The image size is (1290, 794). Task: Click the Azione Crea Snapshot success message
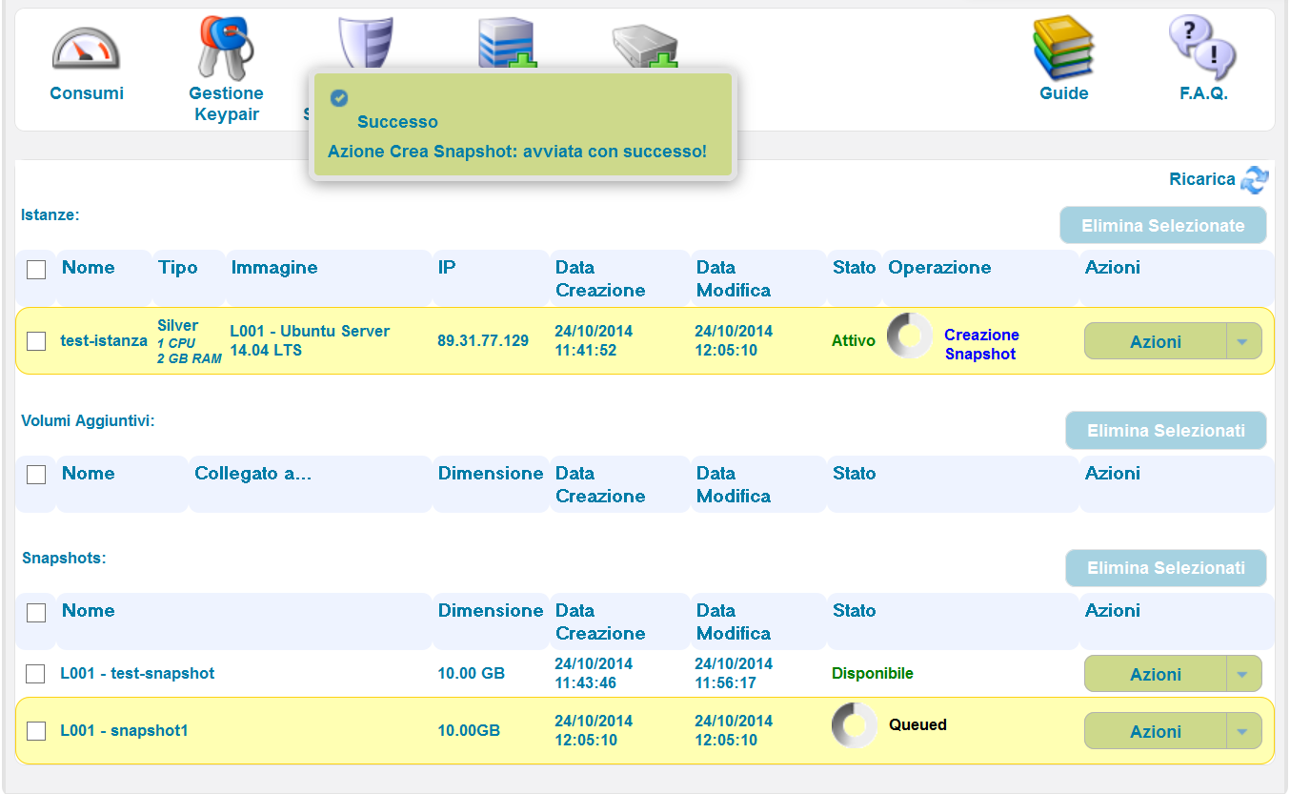(x=517, y=152)
